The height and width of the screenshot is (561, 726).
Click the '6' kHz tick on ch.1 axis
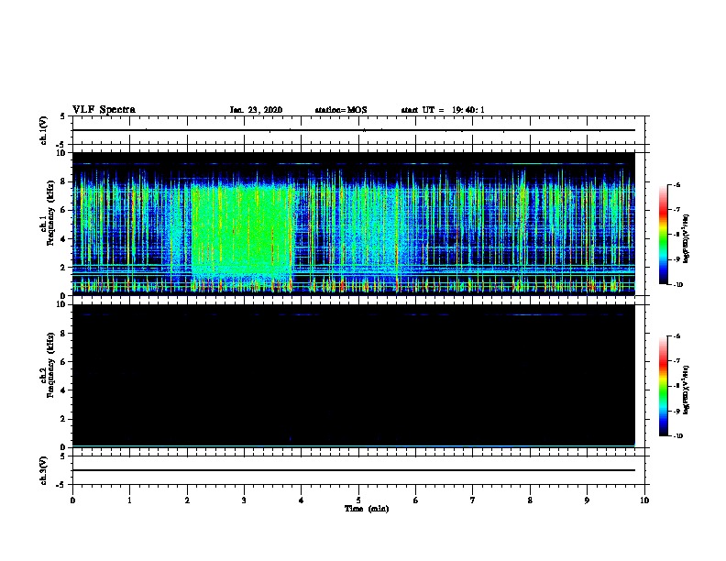[63, 210]
